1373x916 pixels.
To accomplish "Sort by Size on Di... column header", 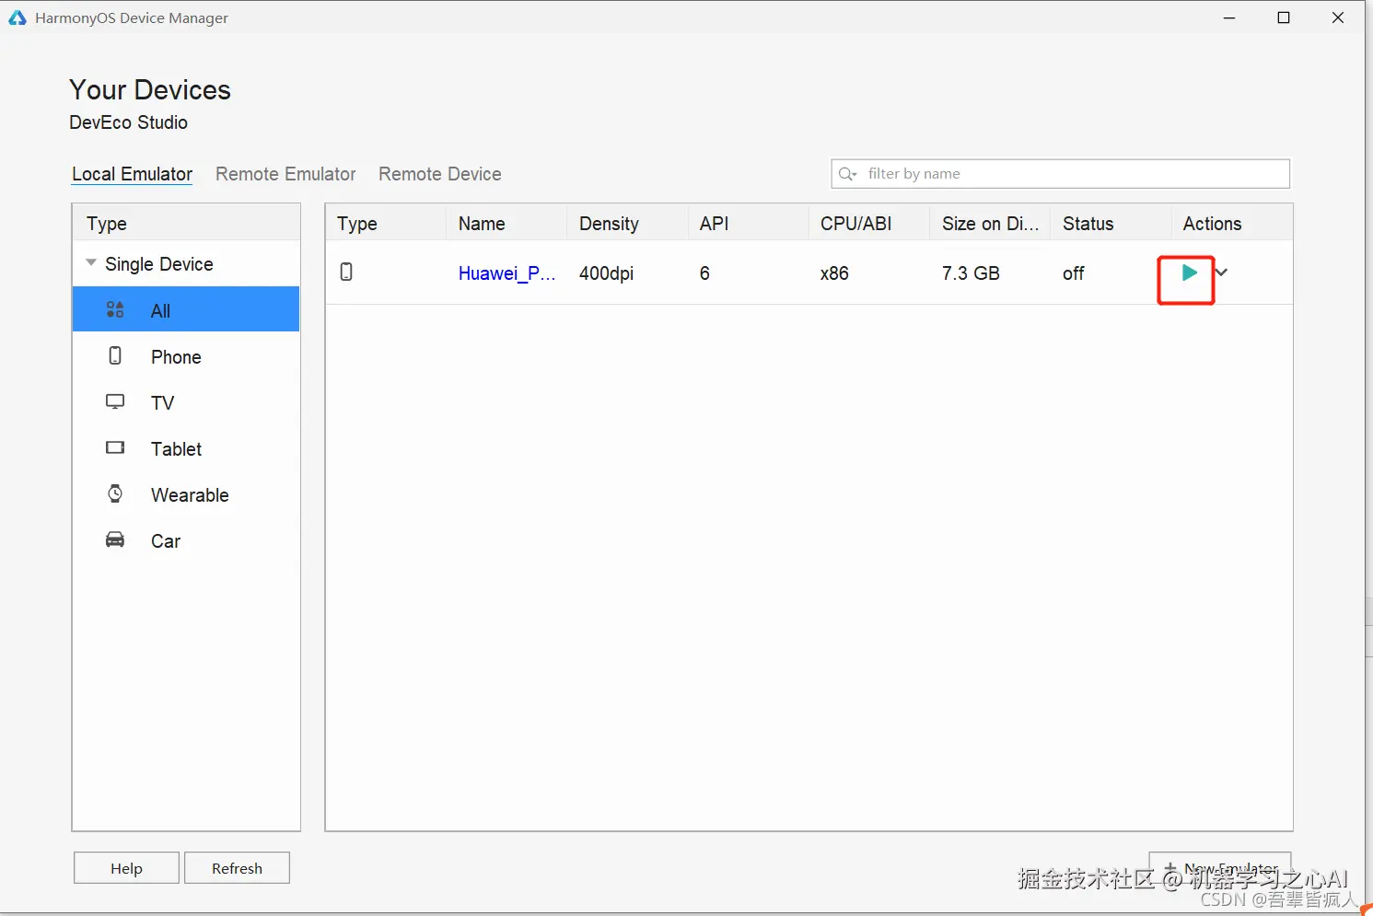I will tap(990, 224).
